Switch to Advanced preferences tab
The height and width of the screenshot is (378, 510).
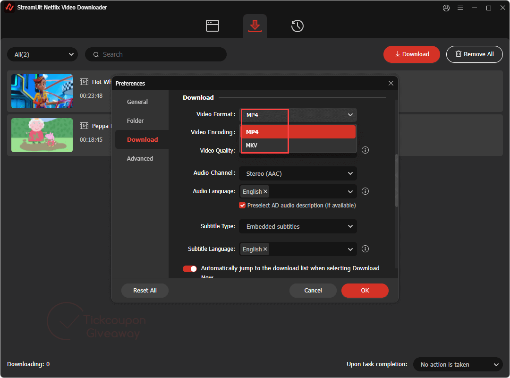point(140,159)
